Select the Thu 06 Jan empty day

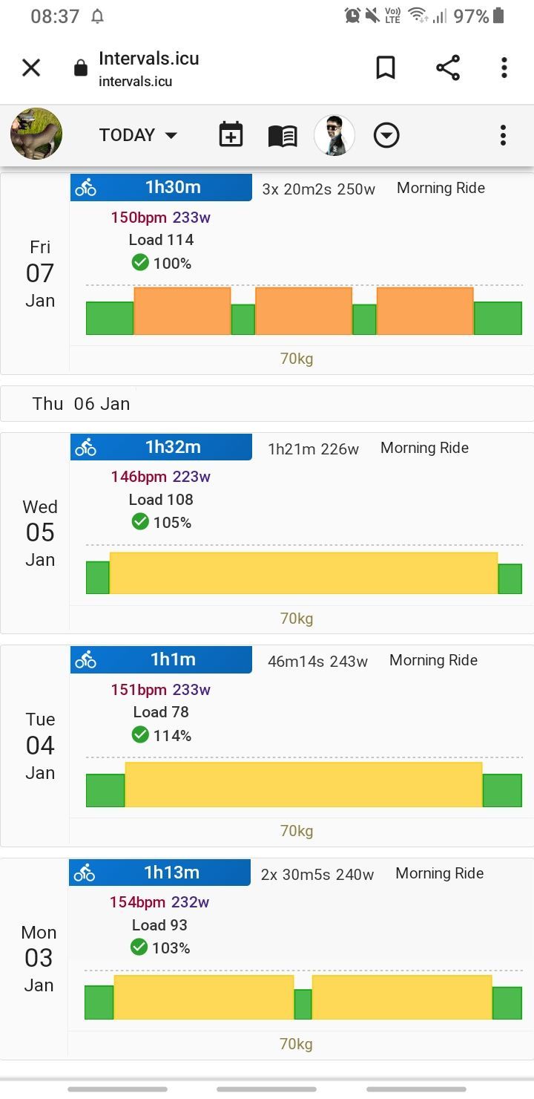coord(82,404)
